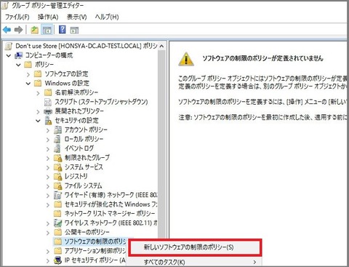Open the 表示(V) menu
The image size is (349, 267).
click(x=76, y=17)
